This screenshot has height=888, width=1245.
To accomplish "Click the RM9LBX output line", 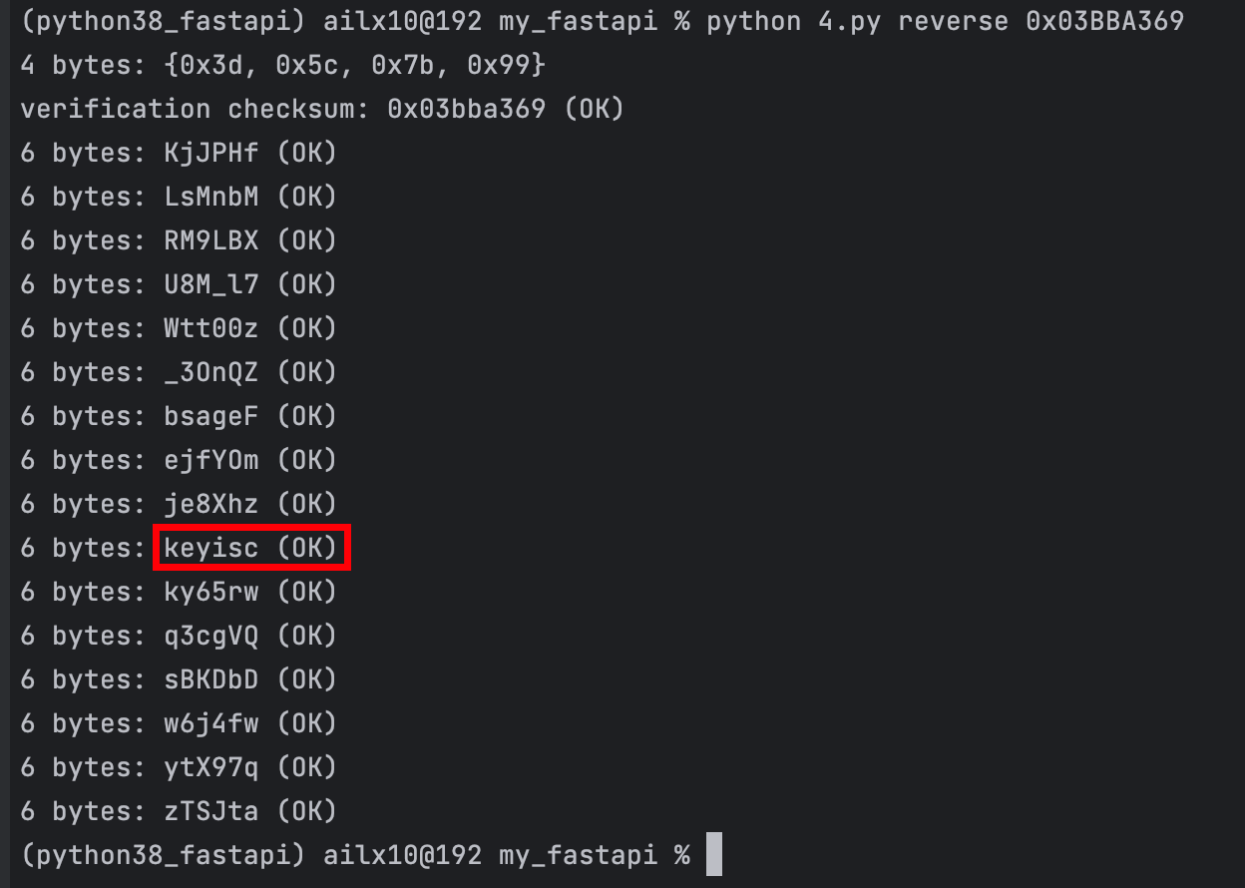I will tap(179, 240).
